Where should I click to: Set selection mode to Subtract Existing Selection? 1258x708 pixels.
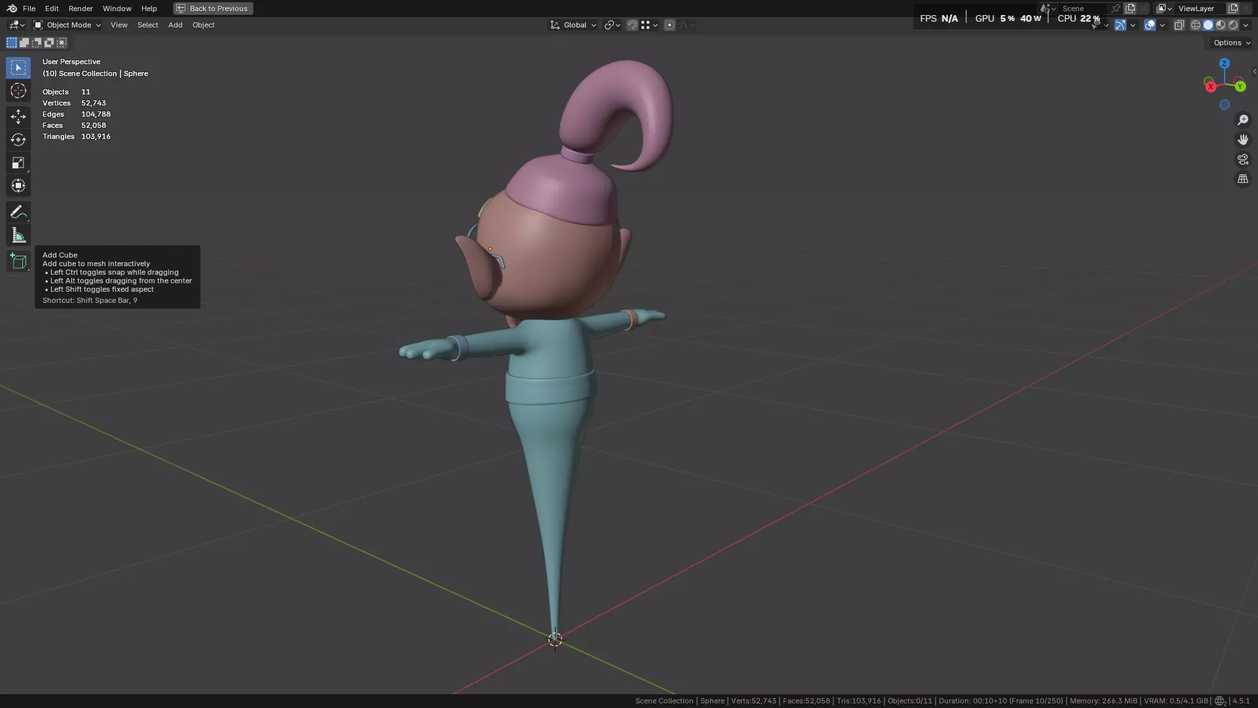coord(37,43)
